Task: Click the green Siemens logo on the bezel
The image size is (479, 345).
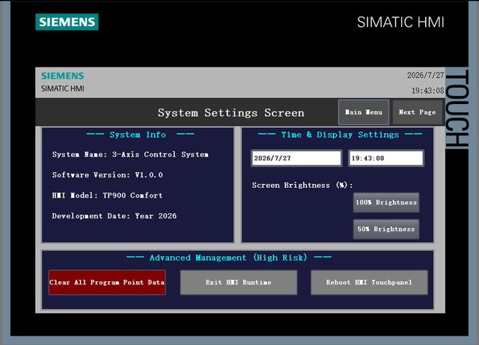Action: 67,22
